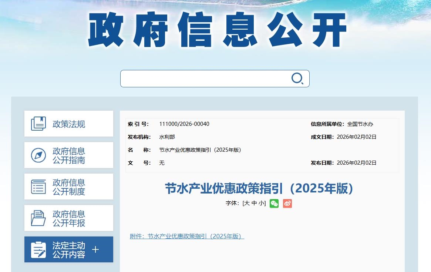Click the clipboard icon for 法定主动公开内容
Screen dimensions: 431x272
coord(38,250)
